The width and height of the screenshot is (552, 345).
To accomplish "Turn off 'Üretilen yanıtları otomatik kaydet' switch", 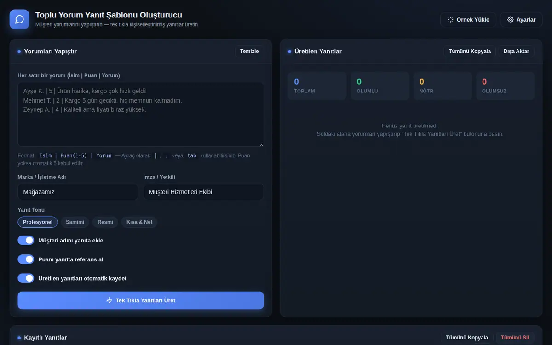I will [x=26, y=278].
